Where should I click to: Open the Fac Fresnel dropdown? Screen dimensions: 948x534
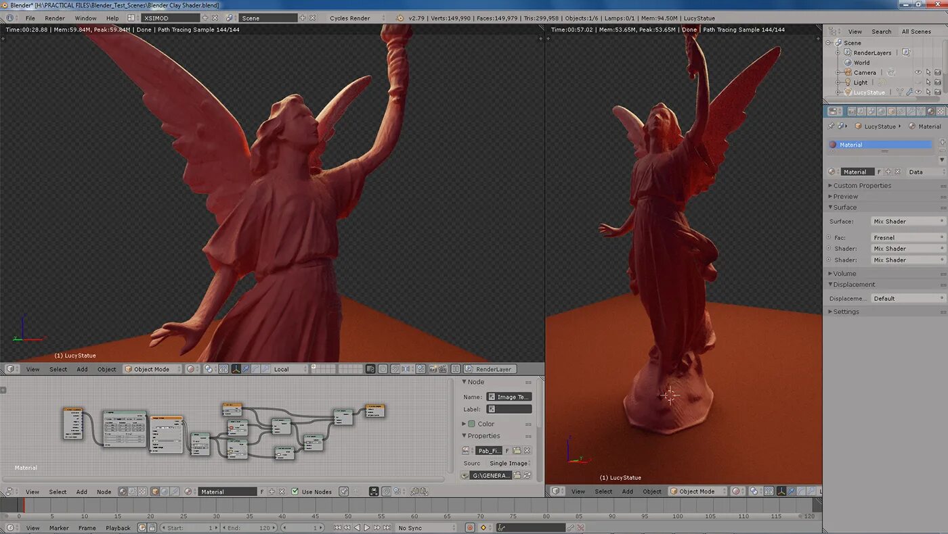point(907,238)
